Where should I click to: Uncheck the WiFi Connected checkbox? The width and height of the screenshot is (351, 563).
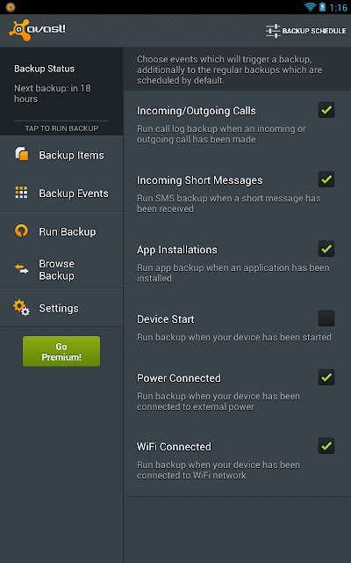[326, 446]
